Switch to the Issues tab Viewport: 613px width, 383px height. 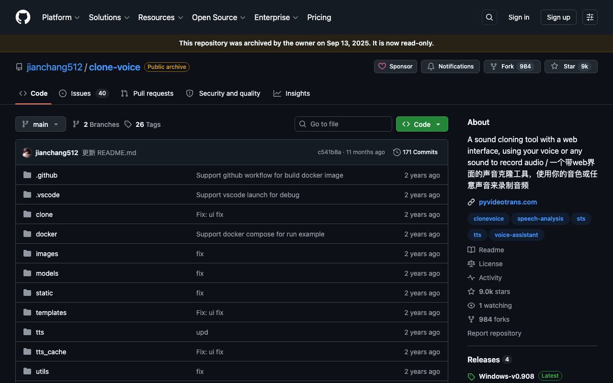click(x=84, y=93)
